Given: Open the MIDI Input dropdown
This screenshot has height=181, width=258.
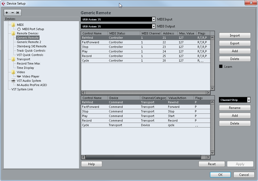Looking at the screenshot, I should [x=153, y=19].
